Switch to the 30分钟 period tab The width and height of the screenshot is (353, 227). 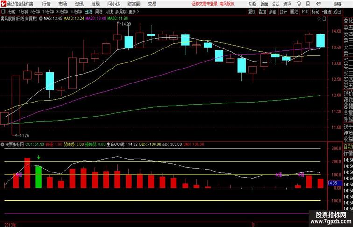point(62,12)
